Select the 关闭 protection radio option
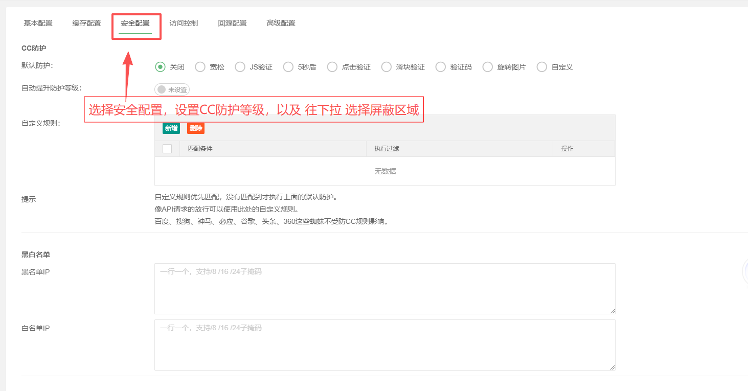This screenshot has height=391, width=748. click(x=161, y=67)
